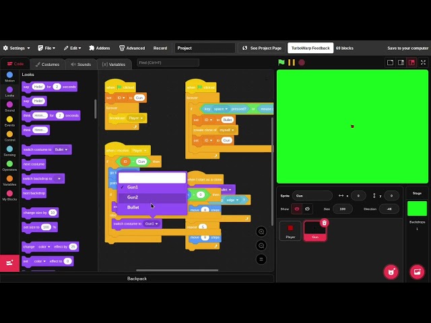
Task: Expand the Backpack panel
Action: coord(137,279)
